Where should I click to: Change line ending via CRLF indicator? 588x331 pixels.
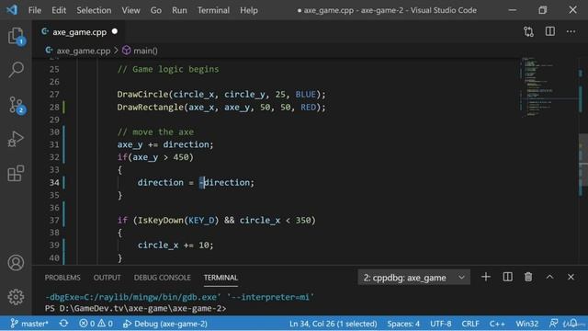[470, 323]
